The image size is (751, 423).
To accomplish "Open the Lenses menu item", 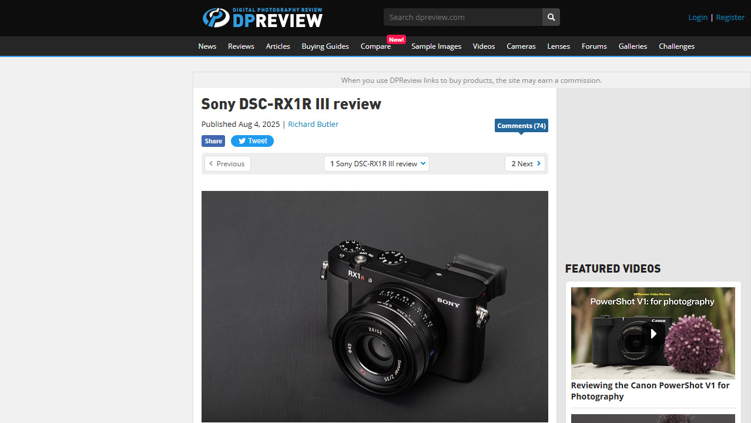I will click(558, 46).
